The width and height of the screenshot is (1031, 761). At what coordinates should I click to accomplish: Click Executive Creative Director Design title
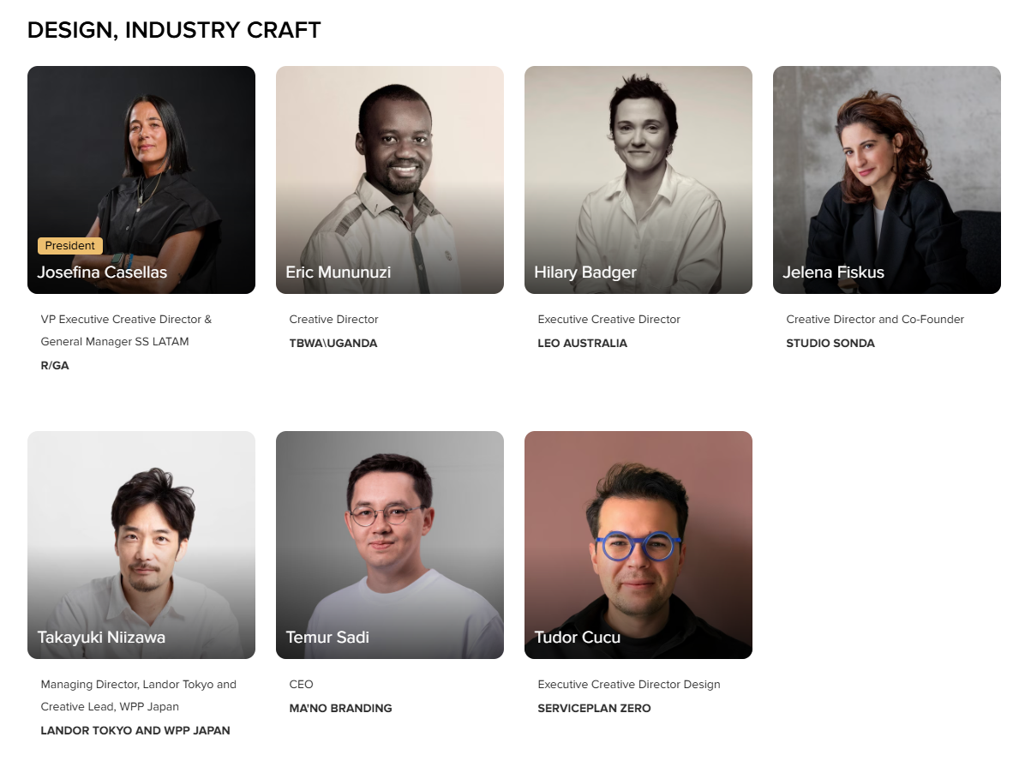point(629,685)
